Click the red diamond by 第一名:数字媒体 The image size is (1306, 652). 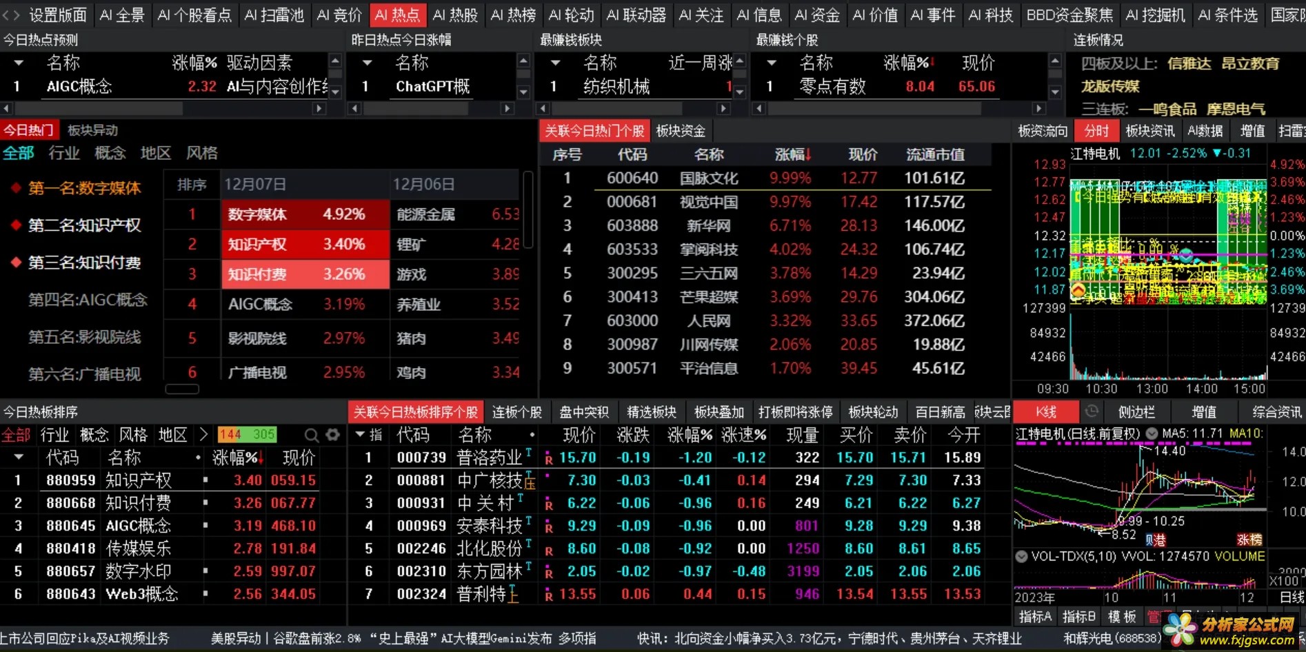coord(15,187)
